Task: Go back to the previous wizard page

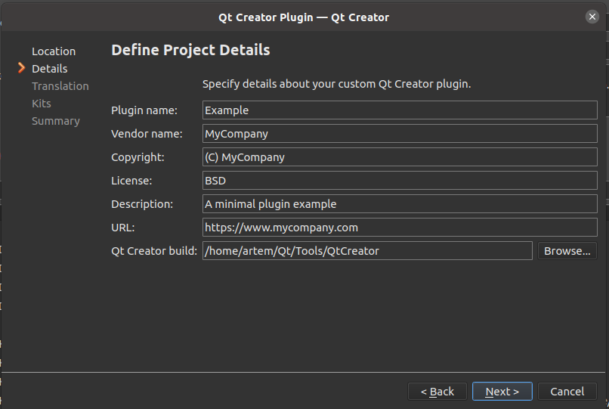Action: pos(437,392)
